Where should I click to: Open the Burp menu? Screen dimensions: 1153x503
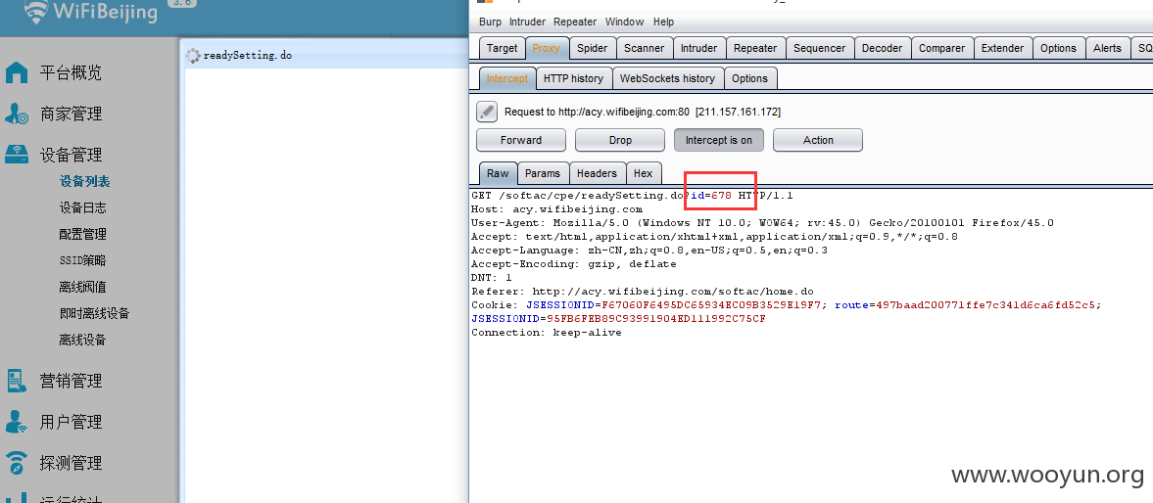click(x=490, y=23)
